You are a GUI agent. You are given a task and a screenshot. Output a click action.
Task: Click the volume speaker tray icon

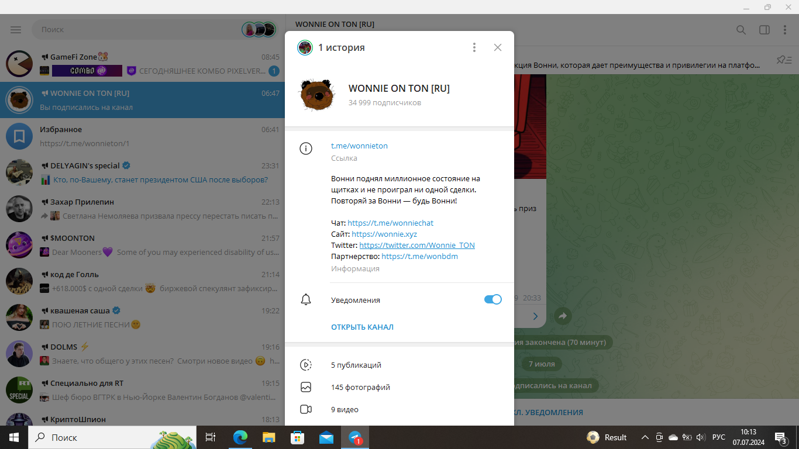pos(701,437)
